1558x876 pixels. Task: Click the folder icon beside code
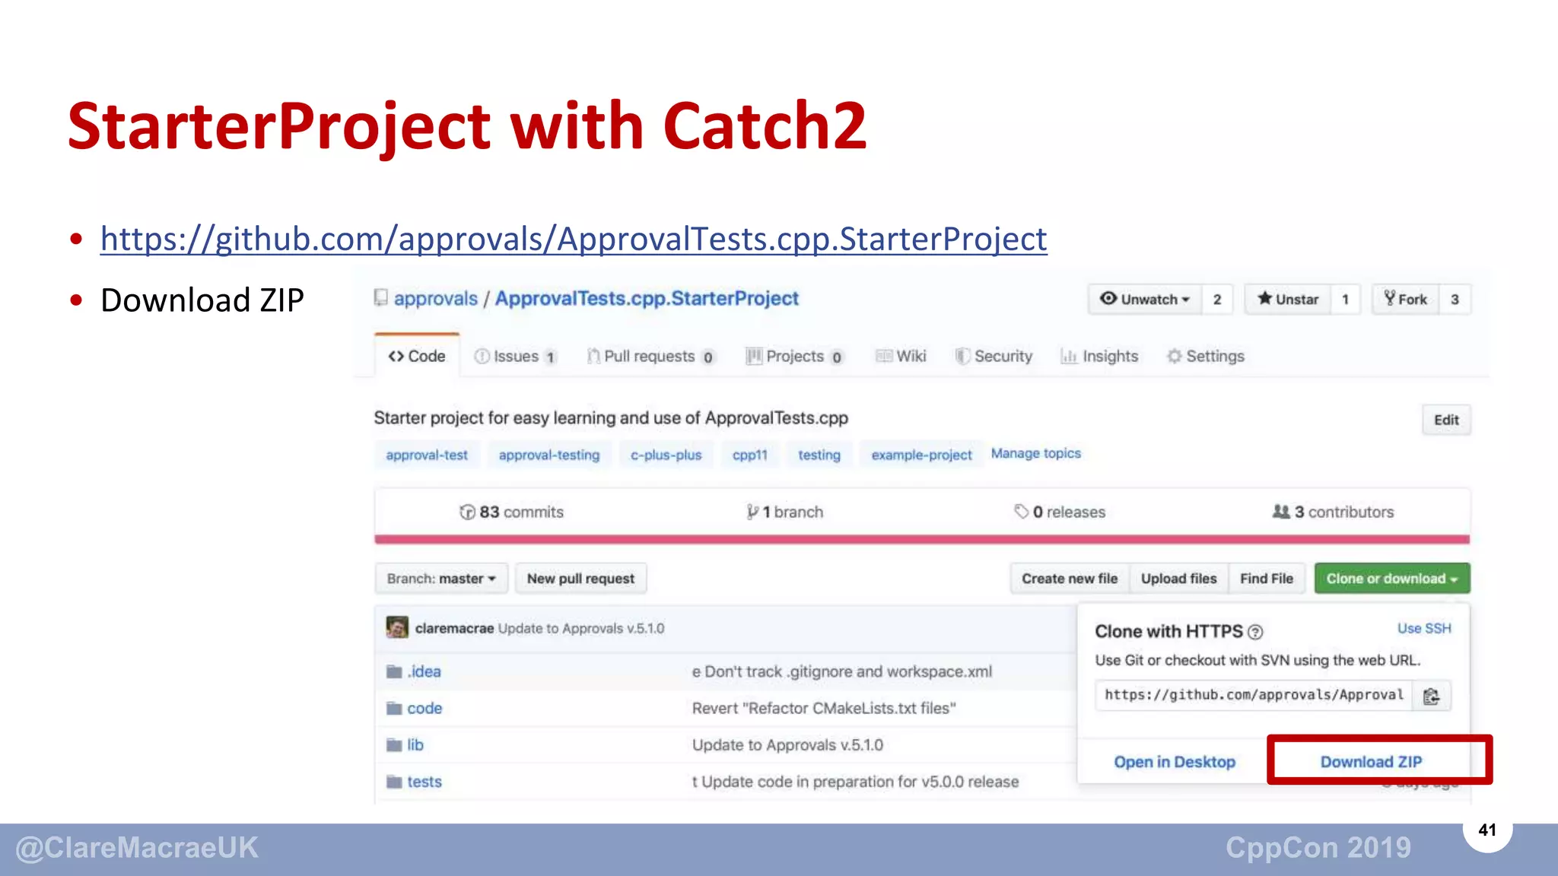click(x=394, y=708)
